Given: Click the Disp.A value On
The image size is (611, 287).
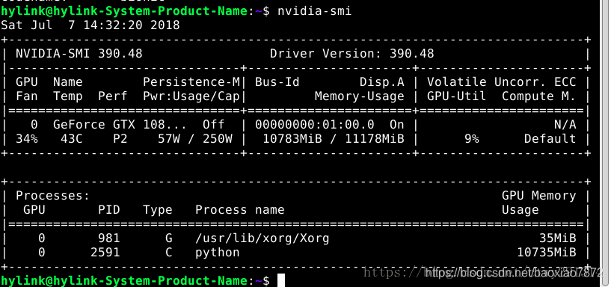Looking at the screenshot, I should click(x=397, y=125).
